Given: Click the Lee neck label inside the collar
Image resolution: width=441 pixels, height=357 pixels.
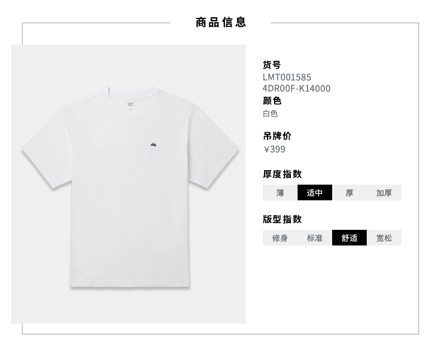Looking at the screenshot, I should click(130, 105).
